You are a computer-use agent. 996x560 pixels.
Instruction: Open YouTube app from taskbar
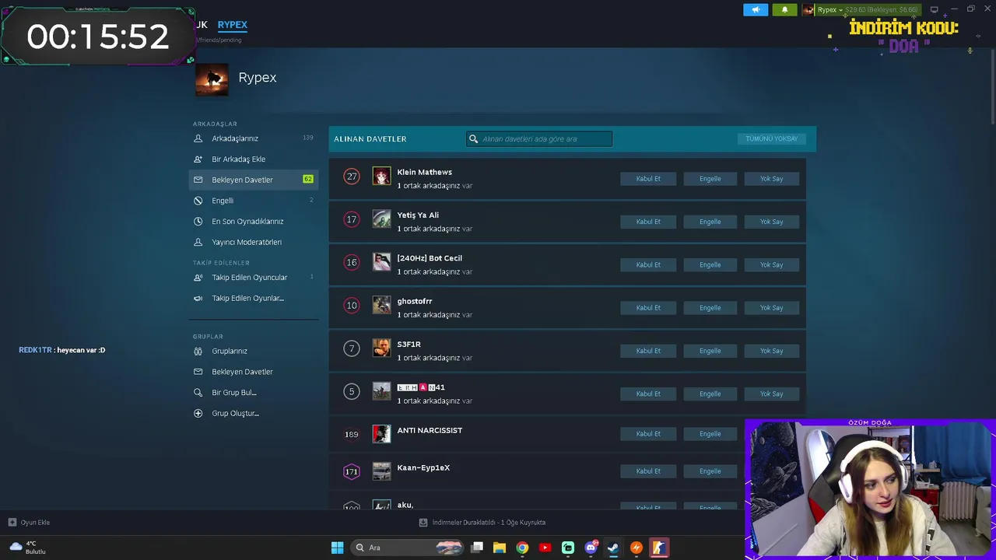pyautogui.click(x=545, y=548)
